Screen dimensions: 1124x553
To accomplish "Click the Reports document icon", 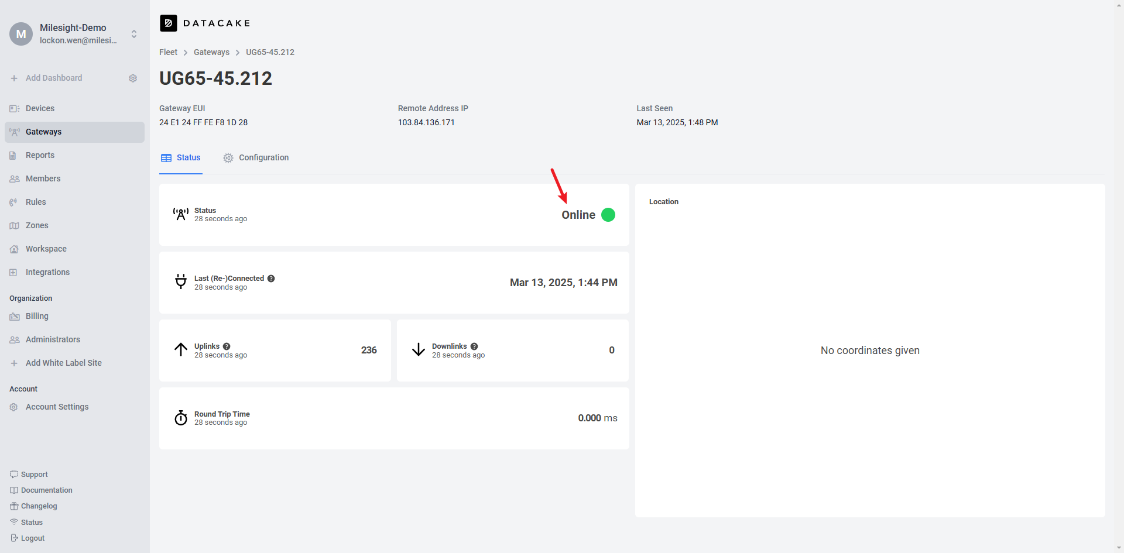I will [x=13, y=156].
